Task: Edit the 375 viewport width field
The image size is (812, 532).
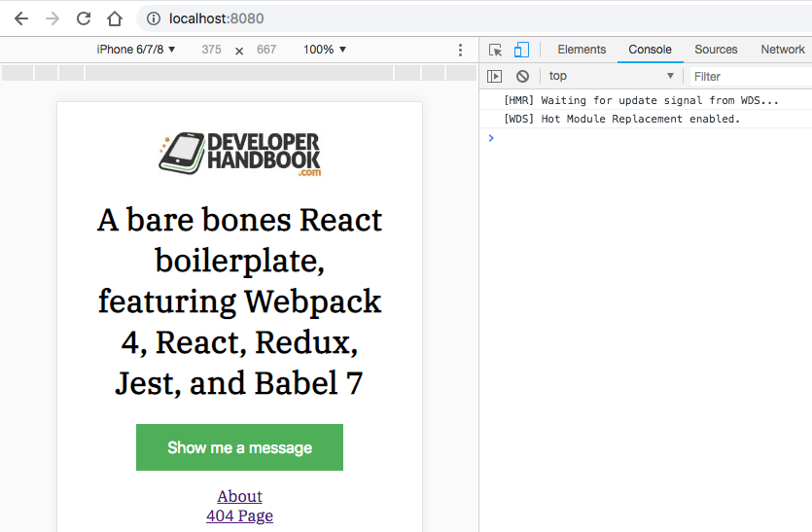Action: click(211, 50)
